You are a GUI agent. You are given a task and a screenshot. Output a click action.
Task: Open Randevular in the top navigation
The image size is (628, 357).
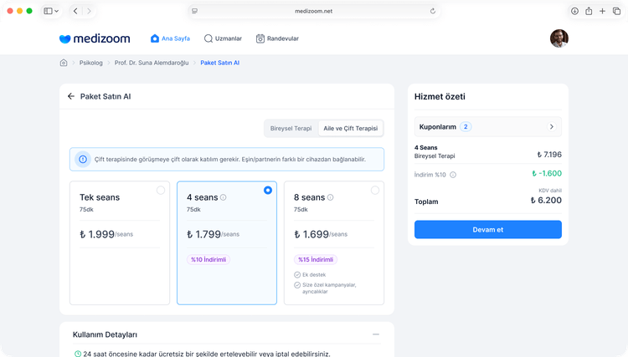[277, 38]
